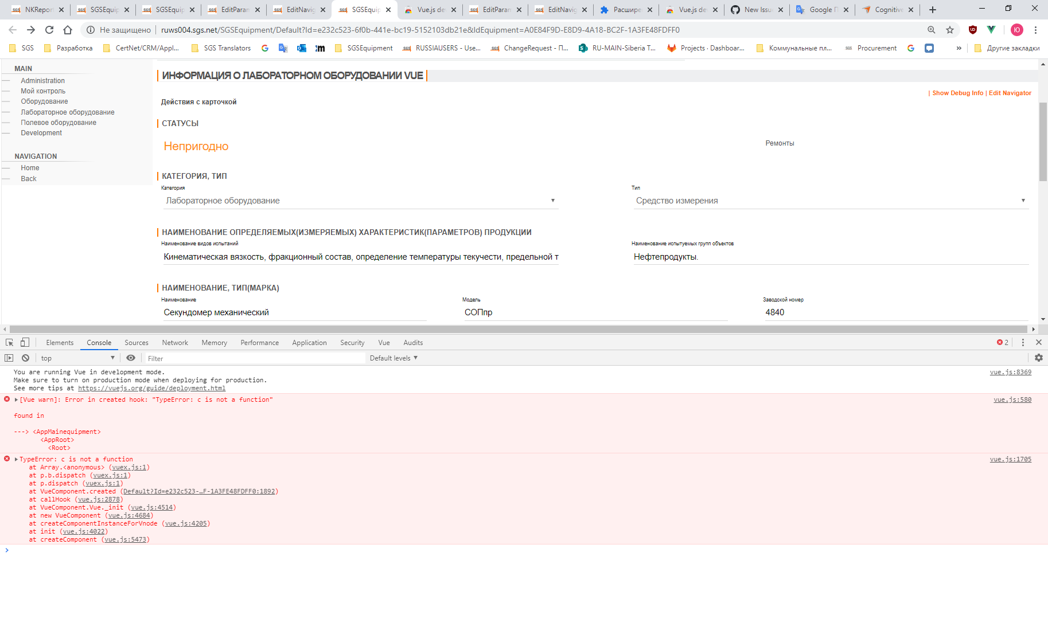
Task: Toggle the device toolbar emulation
Action: pos(24,342)
